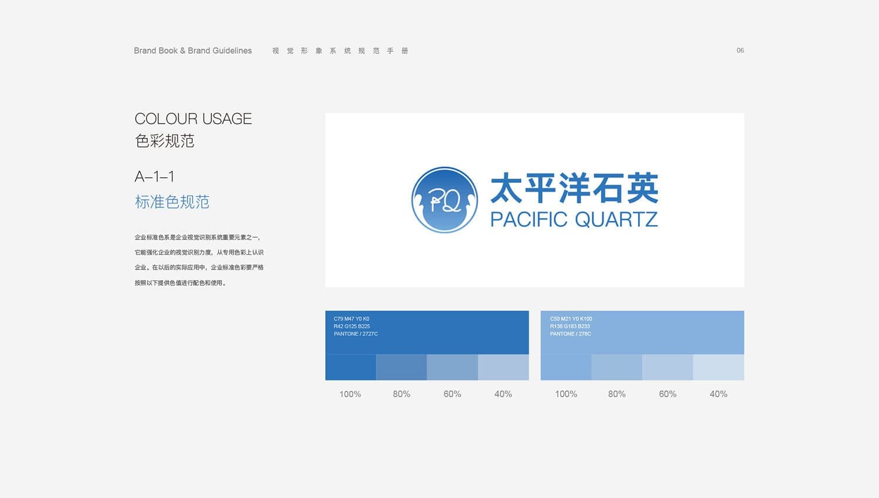
Task: Click the PACIFIC QUARTZ logo wordmark
Action: pos(574,220)
